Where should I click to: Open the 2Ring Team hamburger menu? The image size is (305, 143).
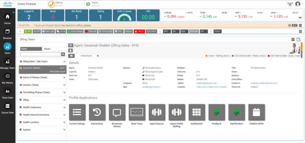click(293, 39)
